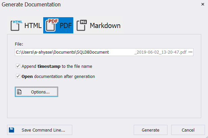Open the Options... settings button
The width and height of the screenshot is (208, 138).
(36, 92)
